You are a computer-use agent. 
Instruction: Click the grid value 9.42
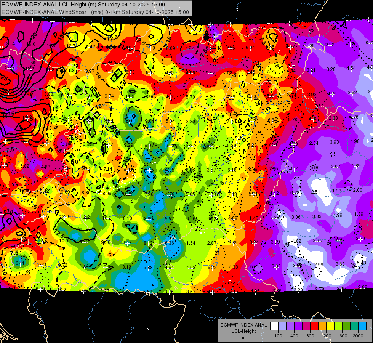click(91, 46)
